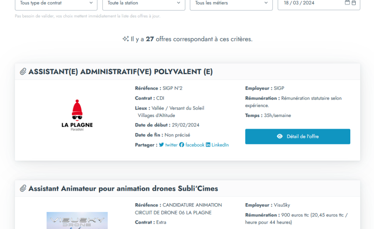Click "CANDIDATURE ANIMATION CIRCUIT DE DRONE" reference text
374x229 pixels.
point(178,209)
